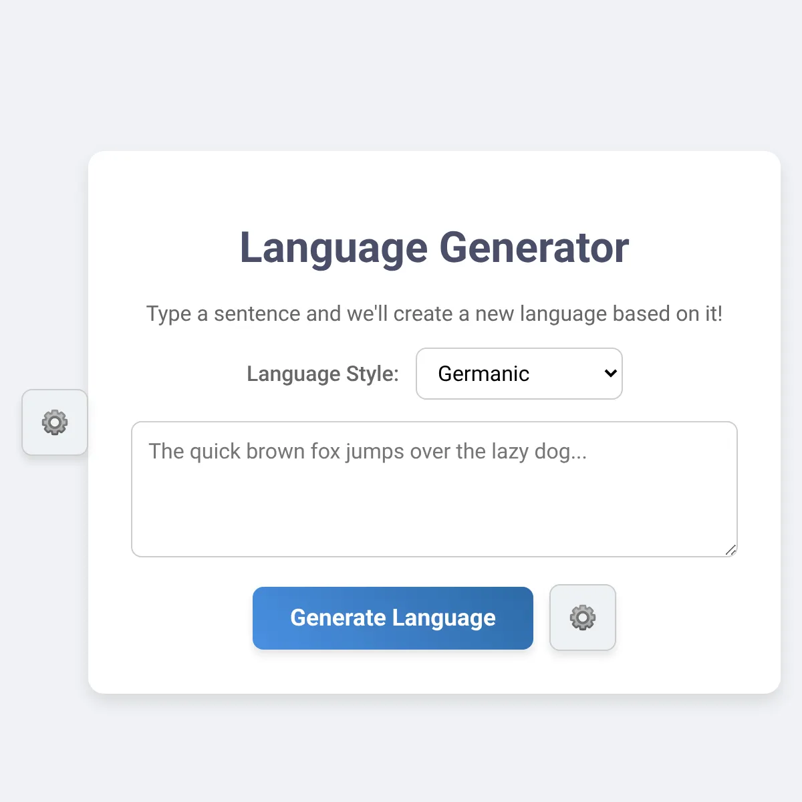
Task: Open the Language Style dropdown
Action: pyautogui.click(x=519, y=374)
